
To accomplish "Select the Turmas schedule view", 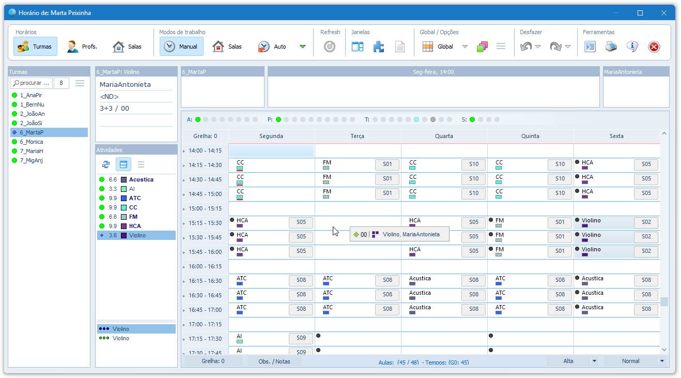I will click(36, 47).
